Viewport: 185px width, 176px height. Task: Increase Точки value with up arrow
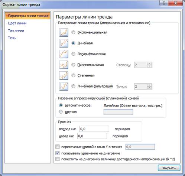pos(150,85)
